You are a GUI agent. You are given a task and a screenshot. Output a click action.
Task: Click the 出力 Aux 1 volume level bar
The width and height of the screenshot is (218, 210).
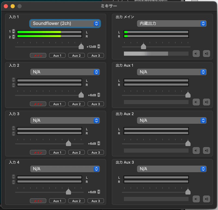[x=156, y=102]
